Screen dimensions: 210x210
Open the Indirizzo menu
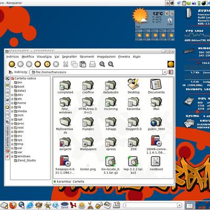13,57
